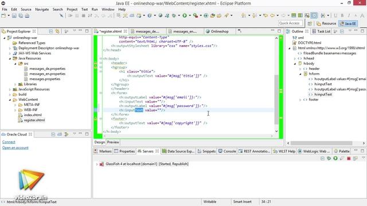Click the grayed Forward navigation arrow
Image resolution: width=367 pixels, height=206 pixels.
click(x=283, y=15)
